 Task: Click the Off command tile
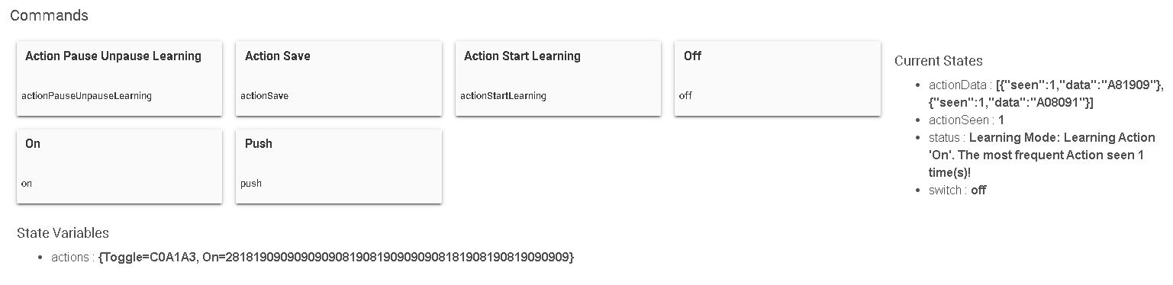coord(778,78)
